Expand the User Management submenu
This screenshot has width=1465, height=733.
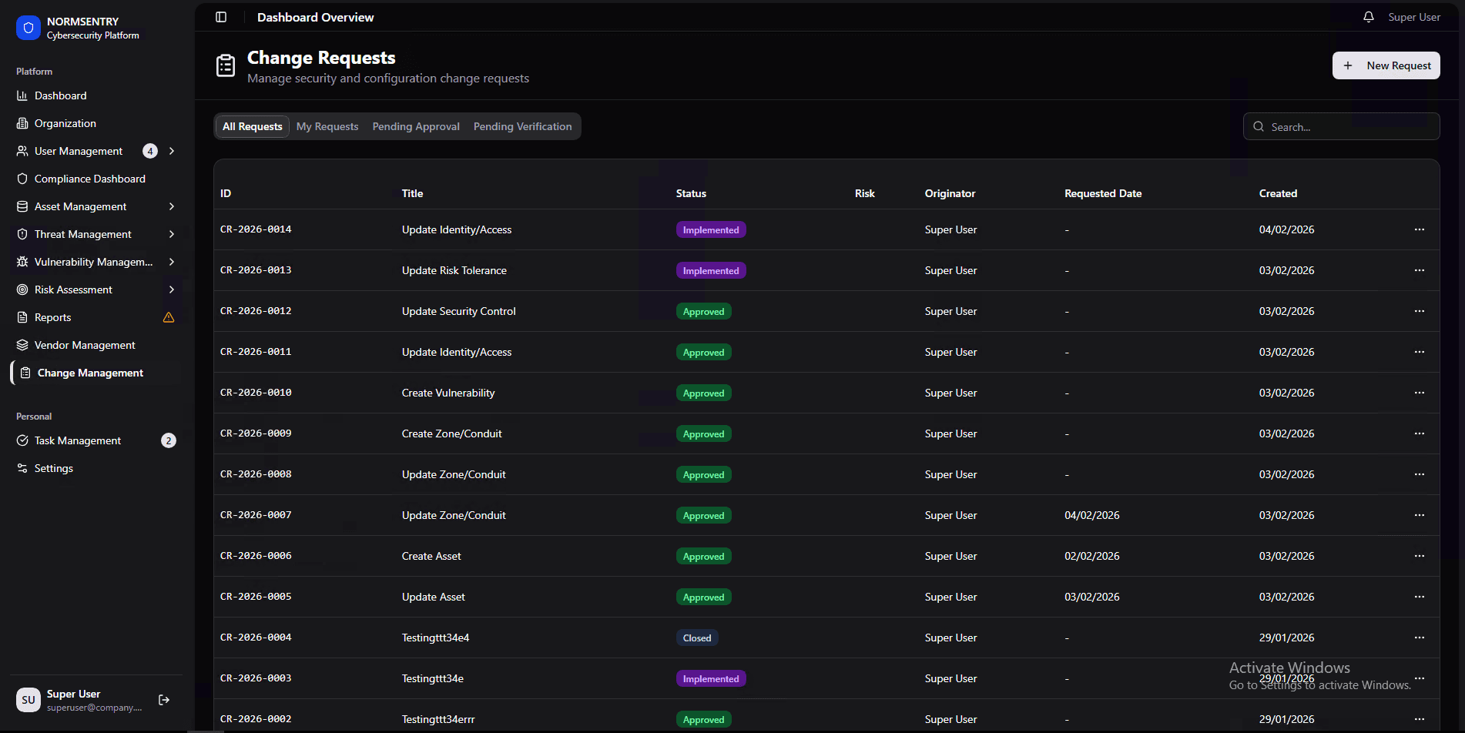pos(171,151)
